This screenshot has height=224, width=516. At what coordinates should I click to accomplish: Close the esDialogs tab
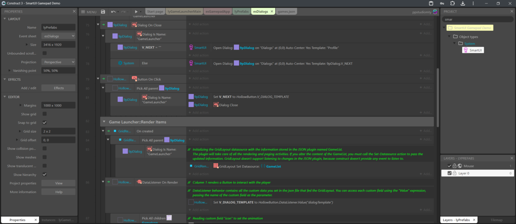272,12
